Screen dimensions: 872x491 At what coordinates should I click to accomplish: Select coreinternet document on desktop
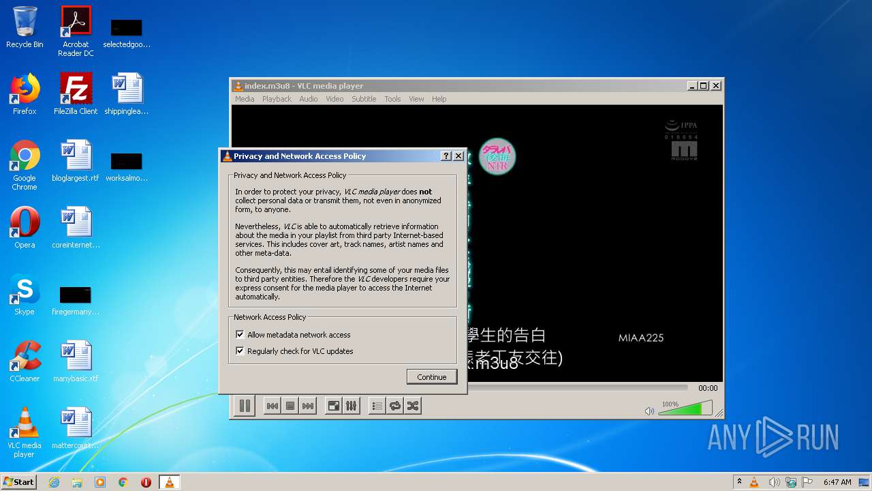(x=76, y=228)
